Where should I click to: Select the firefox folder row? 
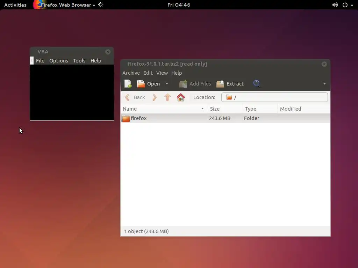(225, 118)
